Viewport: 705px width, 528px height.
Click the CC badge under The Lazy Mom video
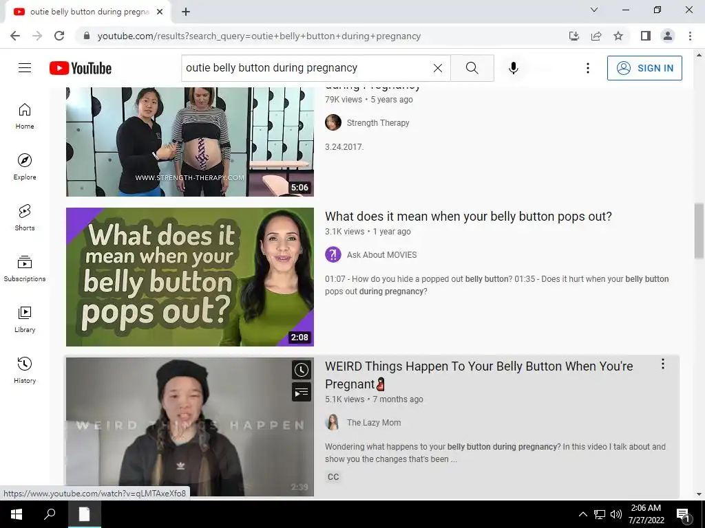point(333,477)
